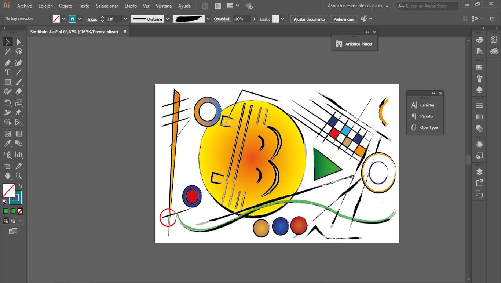
Task: Open the Gradient panel icon
Action: (x=479, y=117)
